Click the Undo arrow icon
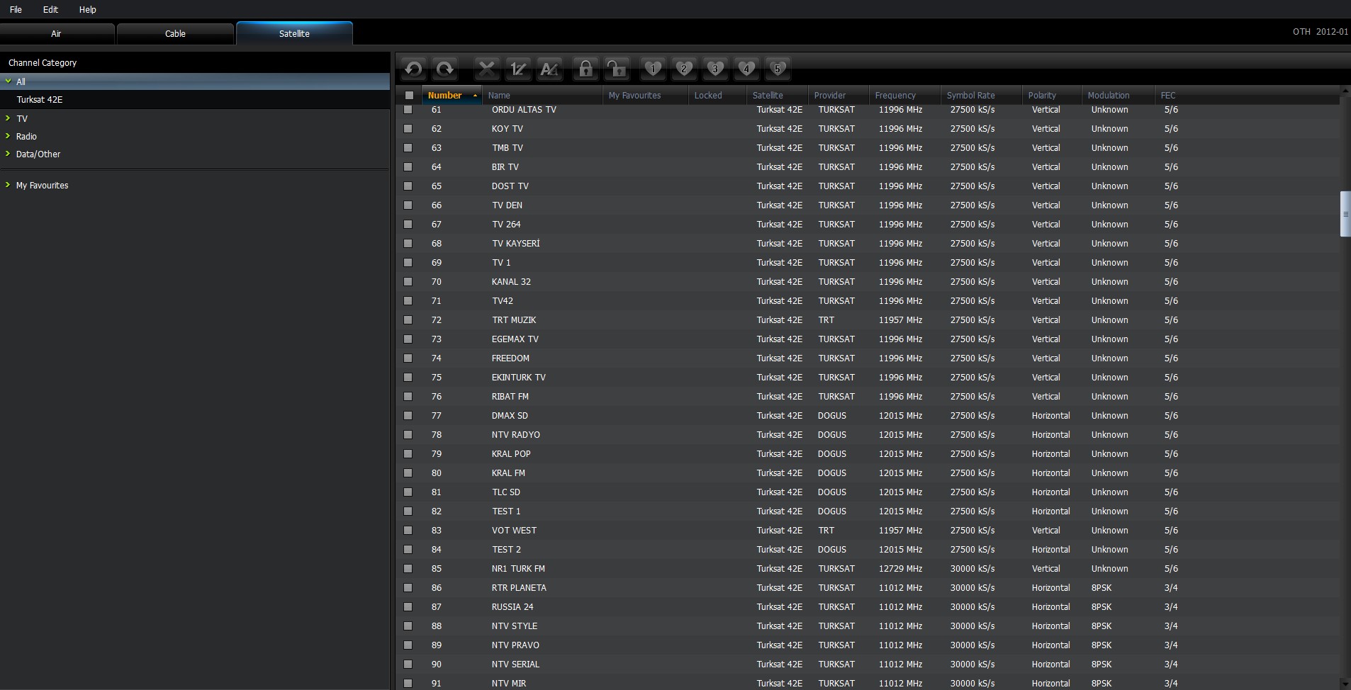This screenshot has height=690, width=1351. tap(413, 69)
